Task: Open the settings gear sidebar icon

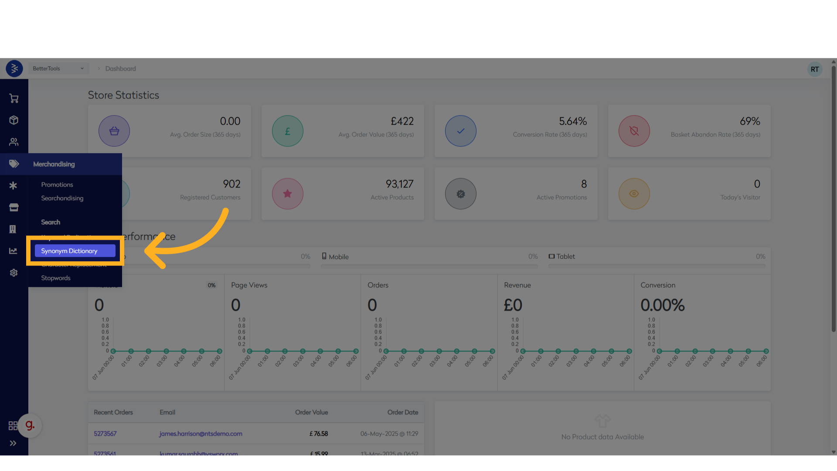Action: (14, 273)
